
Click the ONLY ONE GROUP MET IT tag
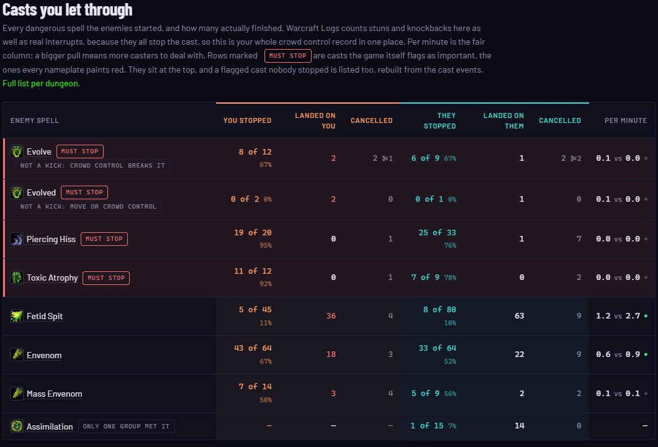tap(126, 427)
